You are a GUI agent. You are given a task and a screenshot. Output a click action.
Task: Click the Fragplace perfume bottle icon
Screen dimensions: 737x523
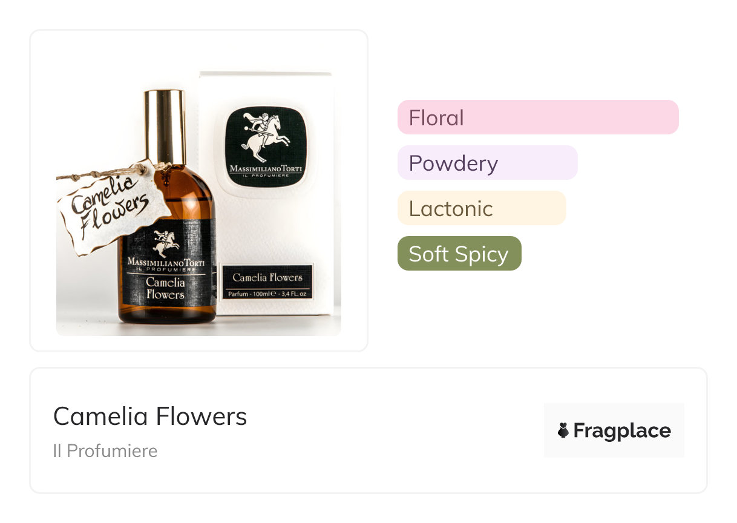[563, 430]
